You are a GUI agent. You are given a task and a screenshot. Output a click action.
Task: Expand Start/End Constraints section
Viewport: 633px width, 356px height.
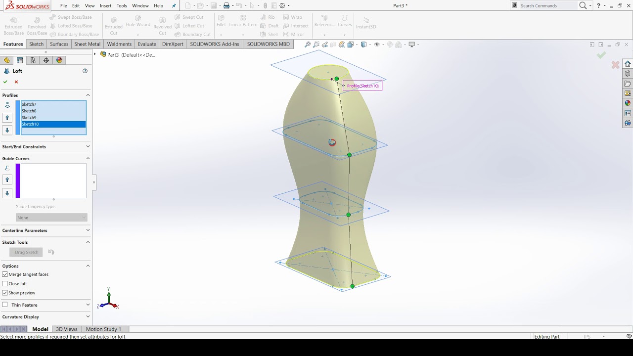[x=88, y=147]
